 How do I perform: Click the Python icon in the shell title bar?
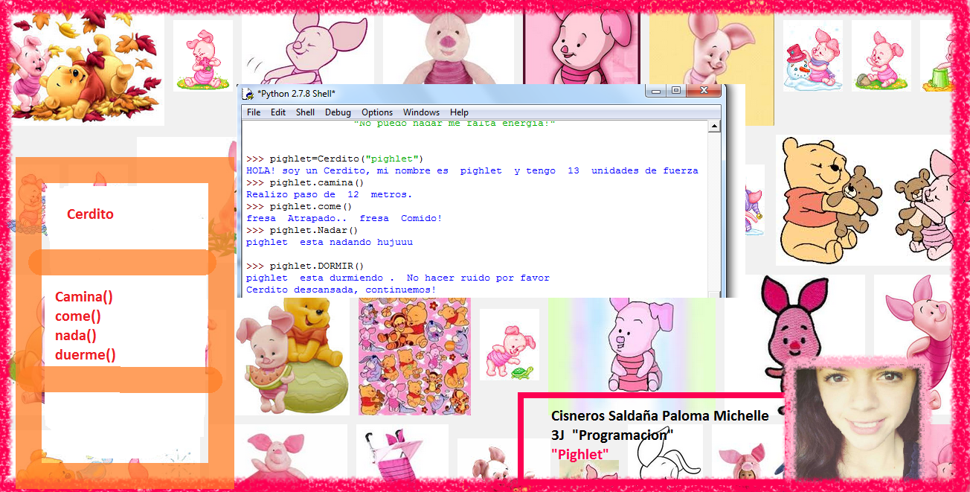pos(248,94)
